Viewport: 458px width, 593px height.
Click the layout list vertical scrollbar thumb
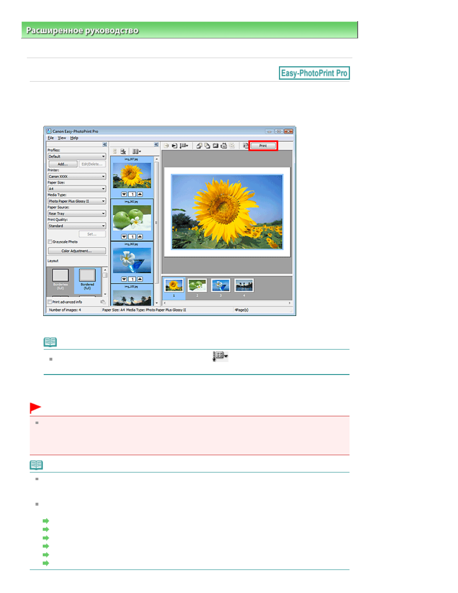105,275
